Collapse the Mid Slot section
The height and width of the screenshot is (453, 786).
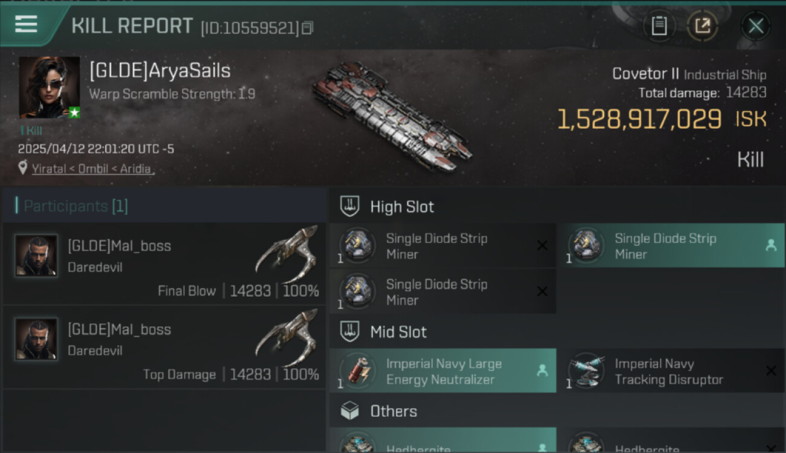(398, 332)
